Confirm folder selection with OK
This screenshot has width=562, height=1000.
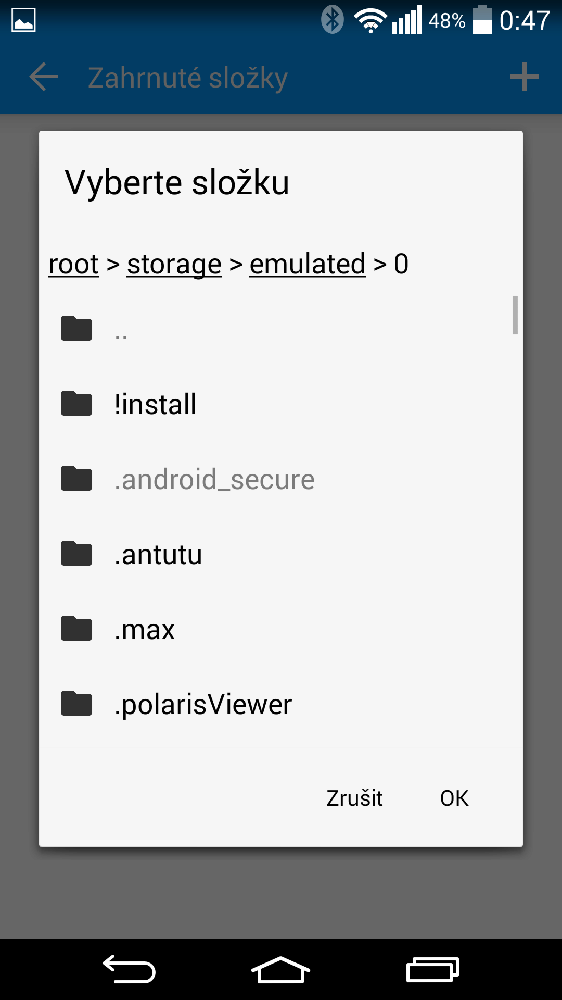[x=454, y=798]
